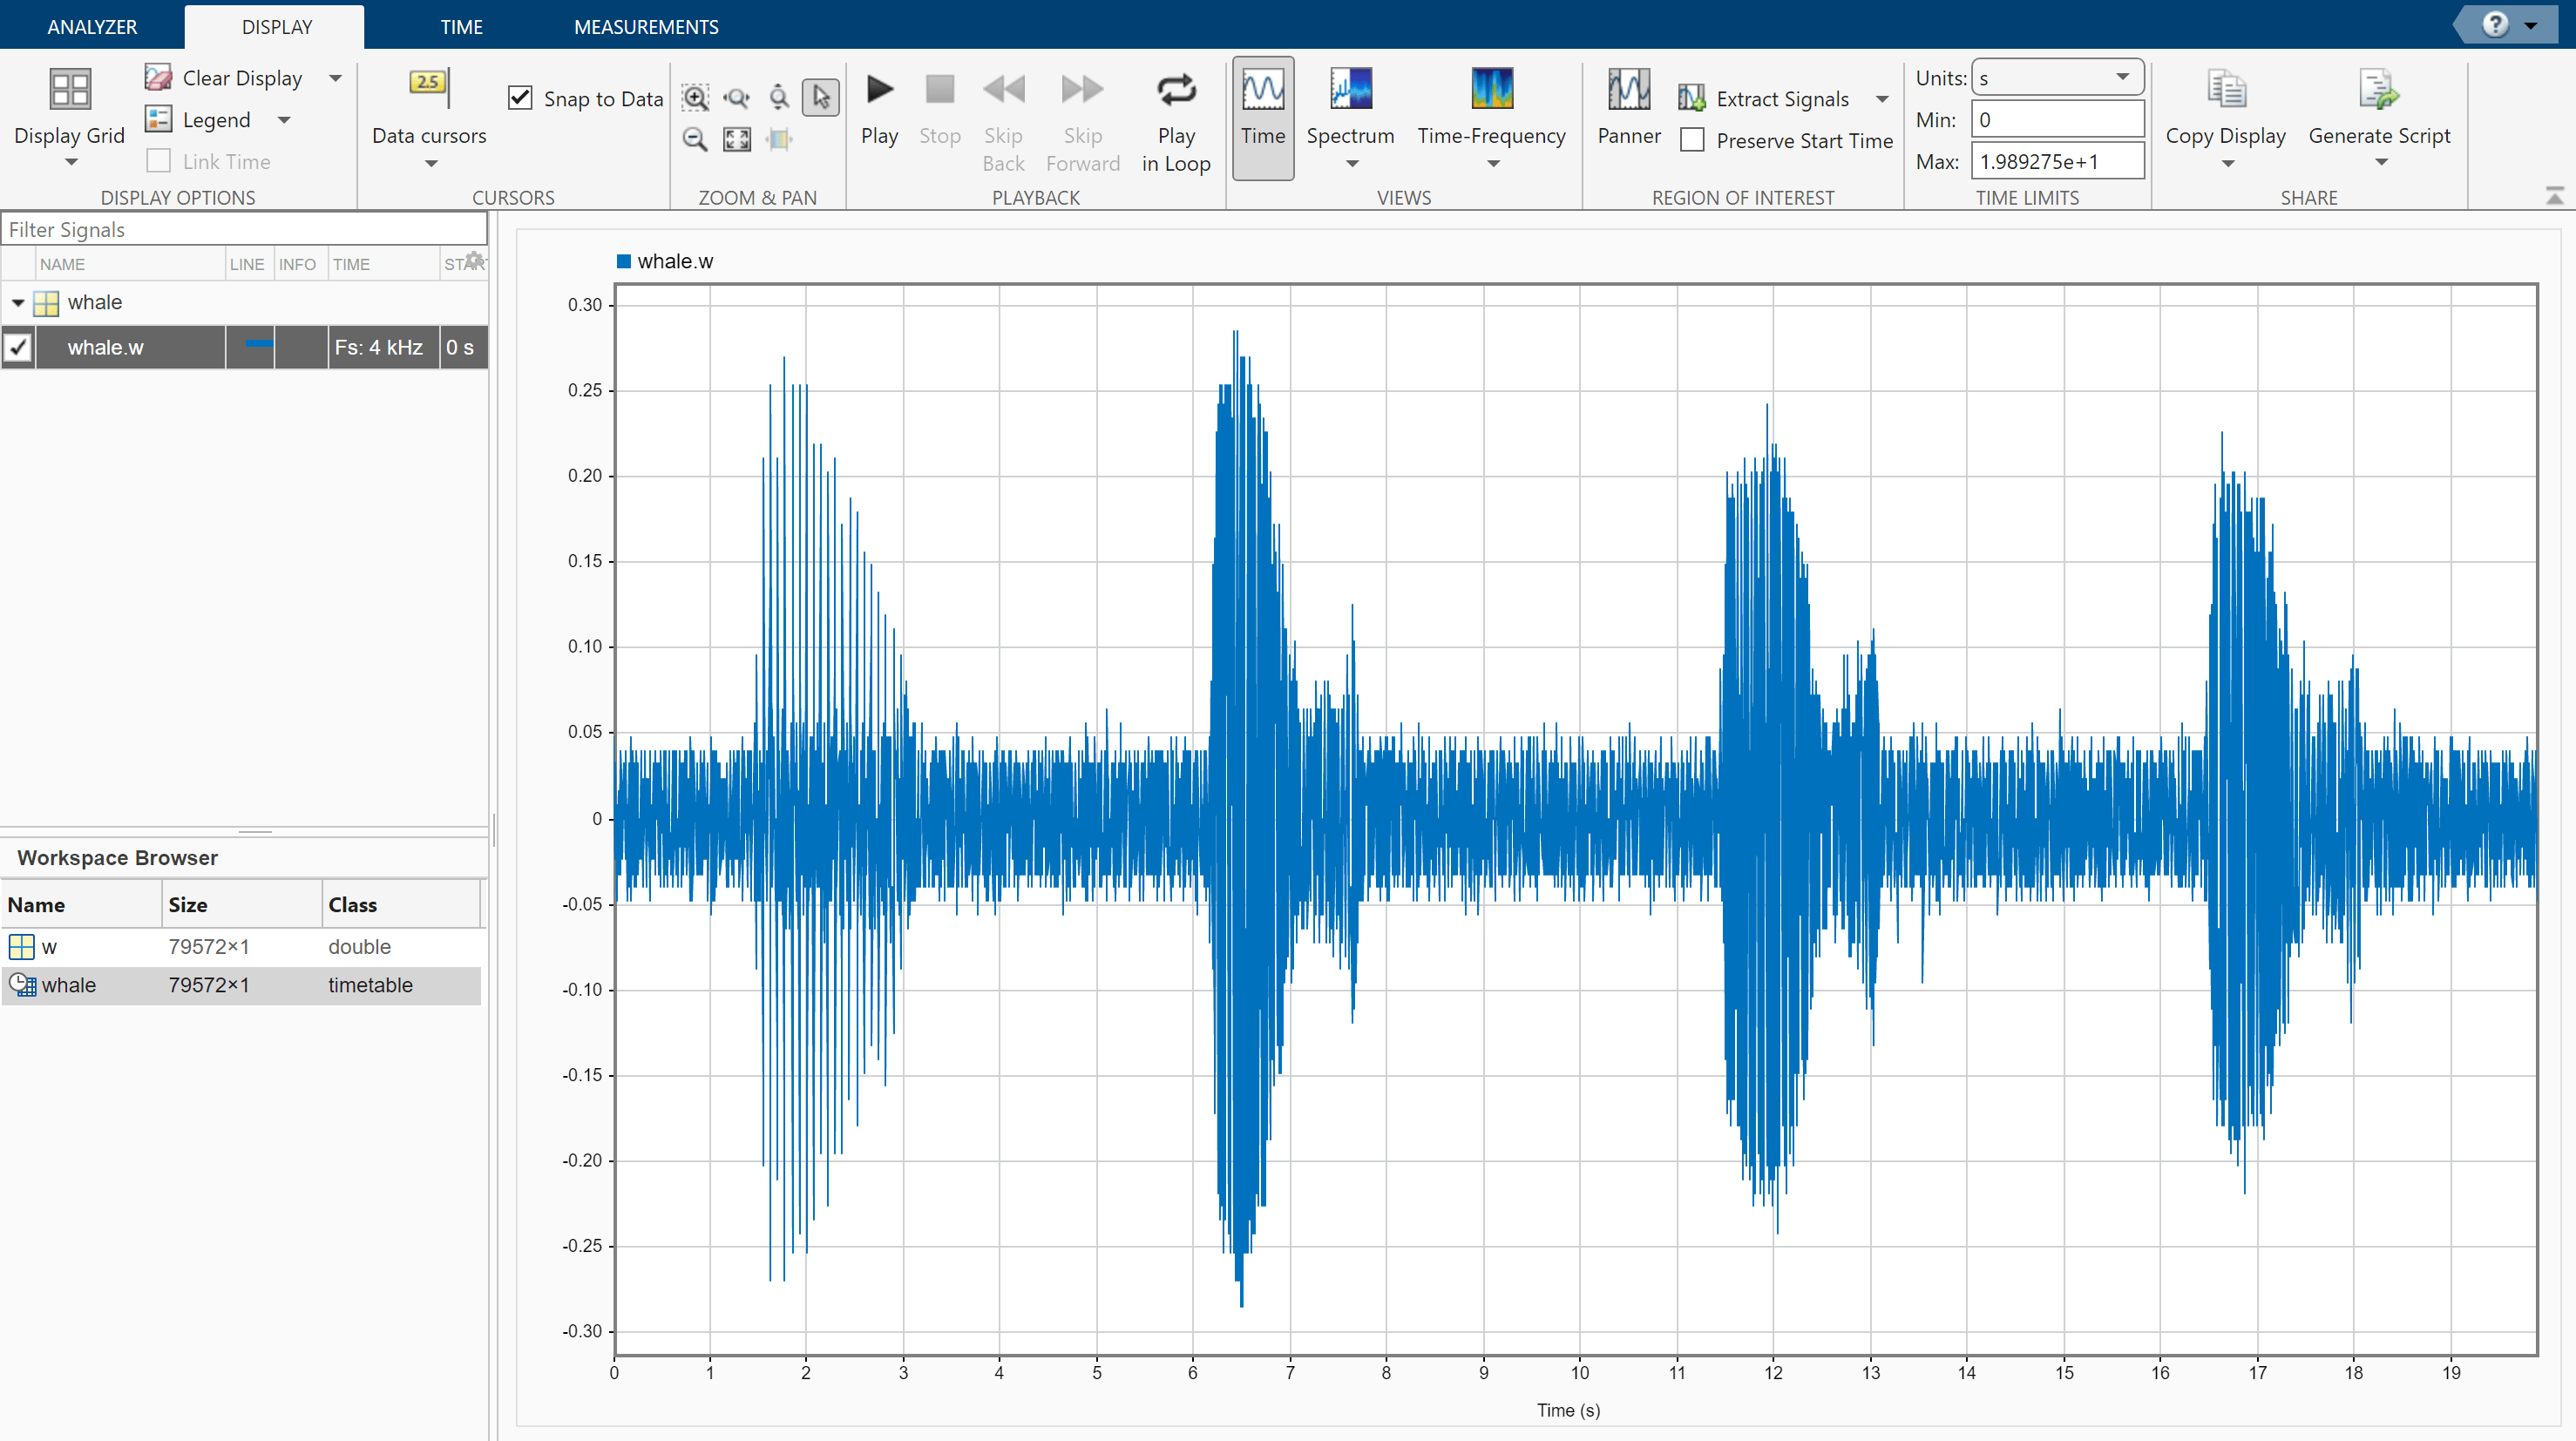Click the Zoom In magnifier icon
This screenshot has height=1441, width=2576.
coord(695,97)
